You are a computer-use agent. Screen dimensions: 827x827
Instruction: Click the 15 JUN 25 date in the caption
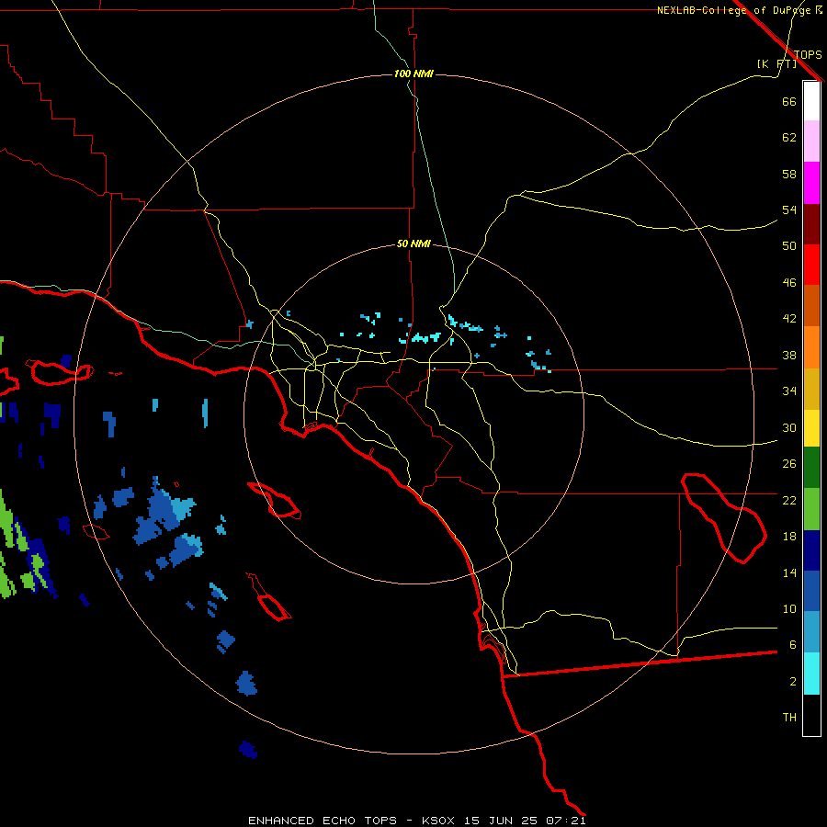501,821
